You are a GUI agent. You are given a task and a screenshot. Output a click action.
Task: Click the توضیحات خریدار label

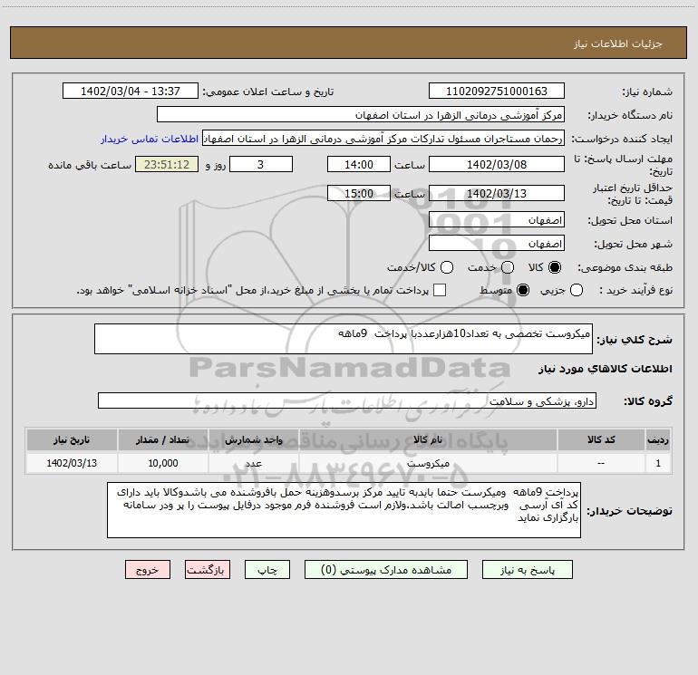point(629,511)
